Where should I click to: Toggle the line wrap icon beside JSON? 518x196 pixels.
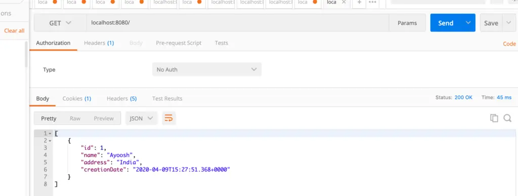168,119
